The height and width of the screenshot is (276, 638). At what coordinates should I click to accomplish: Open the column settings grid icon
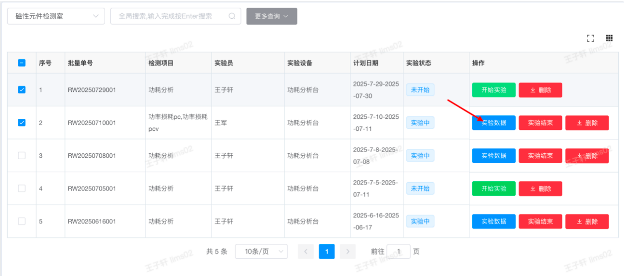[609, 38]
